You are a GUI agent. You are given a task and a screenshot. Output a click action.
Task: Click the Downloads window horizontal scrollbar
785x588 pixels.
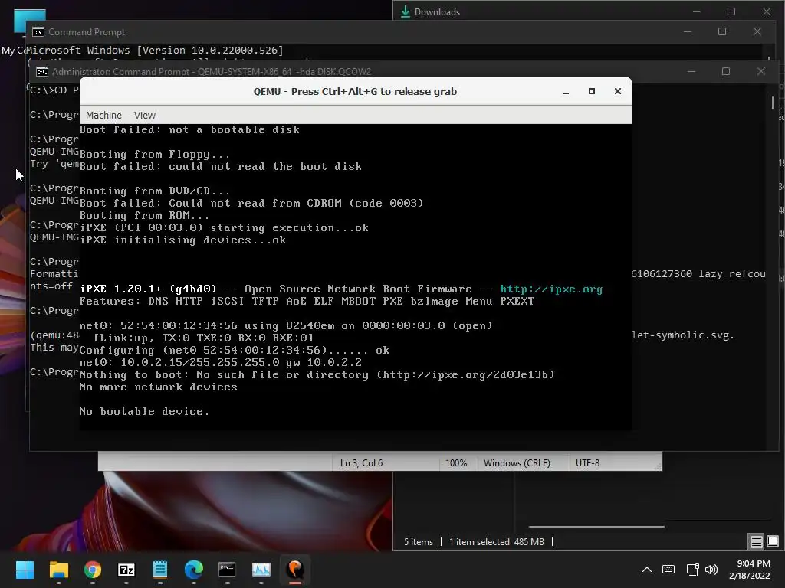click(x=596, y=527)
